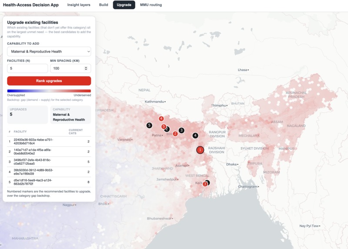This screenshot has height=249, width=348.
Task: Increase min spacing with up arrow
Action: pos(86,67)
